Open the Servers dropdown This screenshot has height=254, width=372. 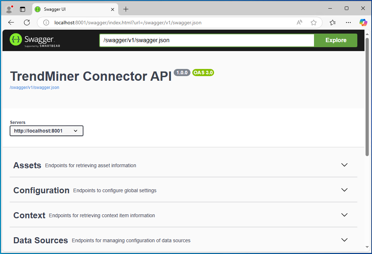(x=46, y=131)
